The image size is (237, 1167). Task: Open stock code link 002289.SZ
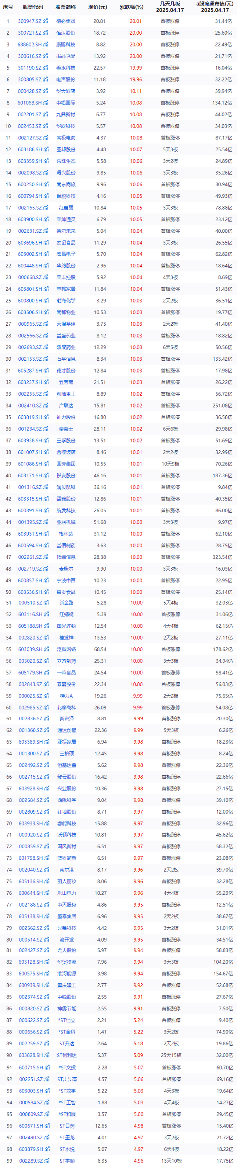click(x=31, y=1160)
